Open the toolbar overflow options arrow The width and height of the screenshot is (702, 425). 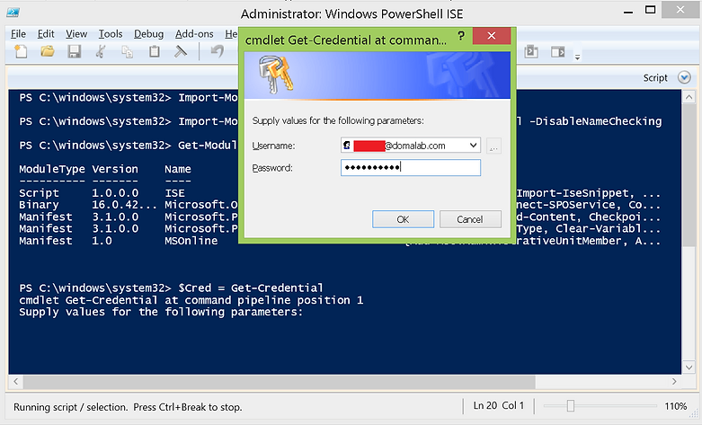[x=578, y=57]
